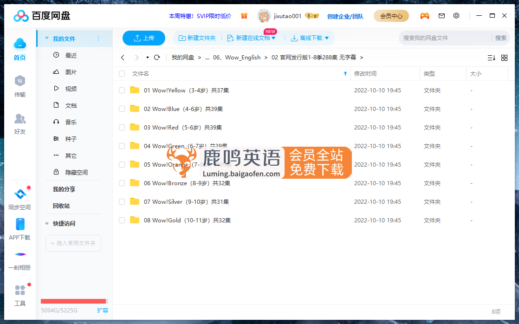Check the box for 05 Wow!Orange
The width and height of the screenshot is (519, 324).
coord(122,164)
